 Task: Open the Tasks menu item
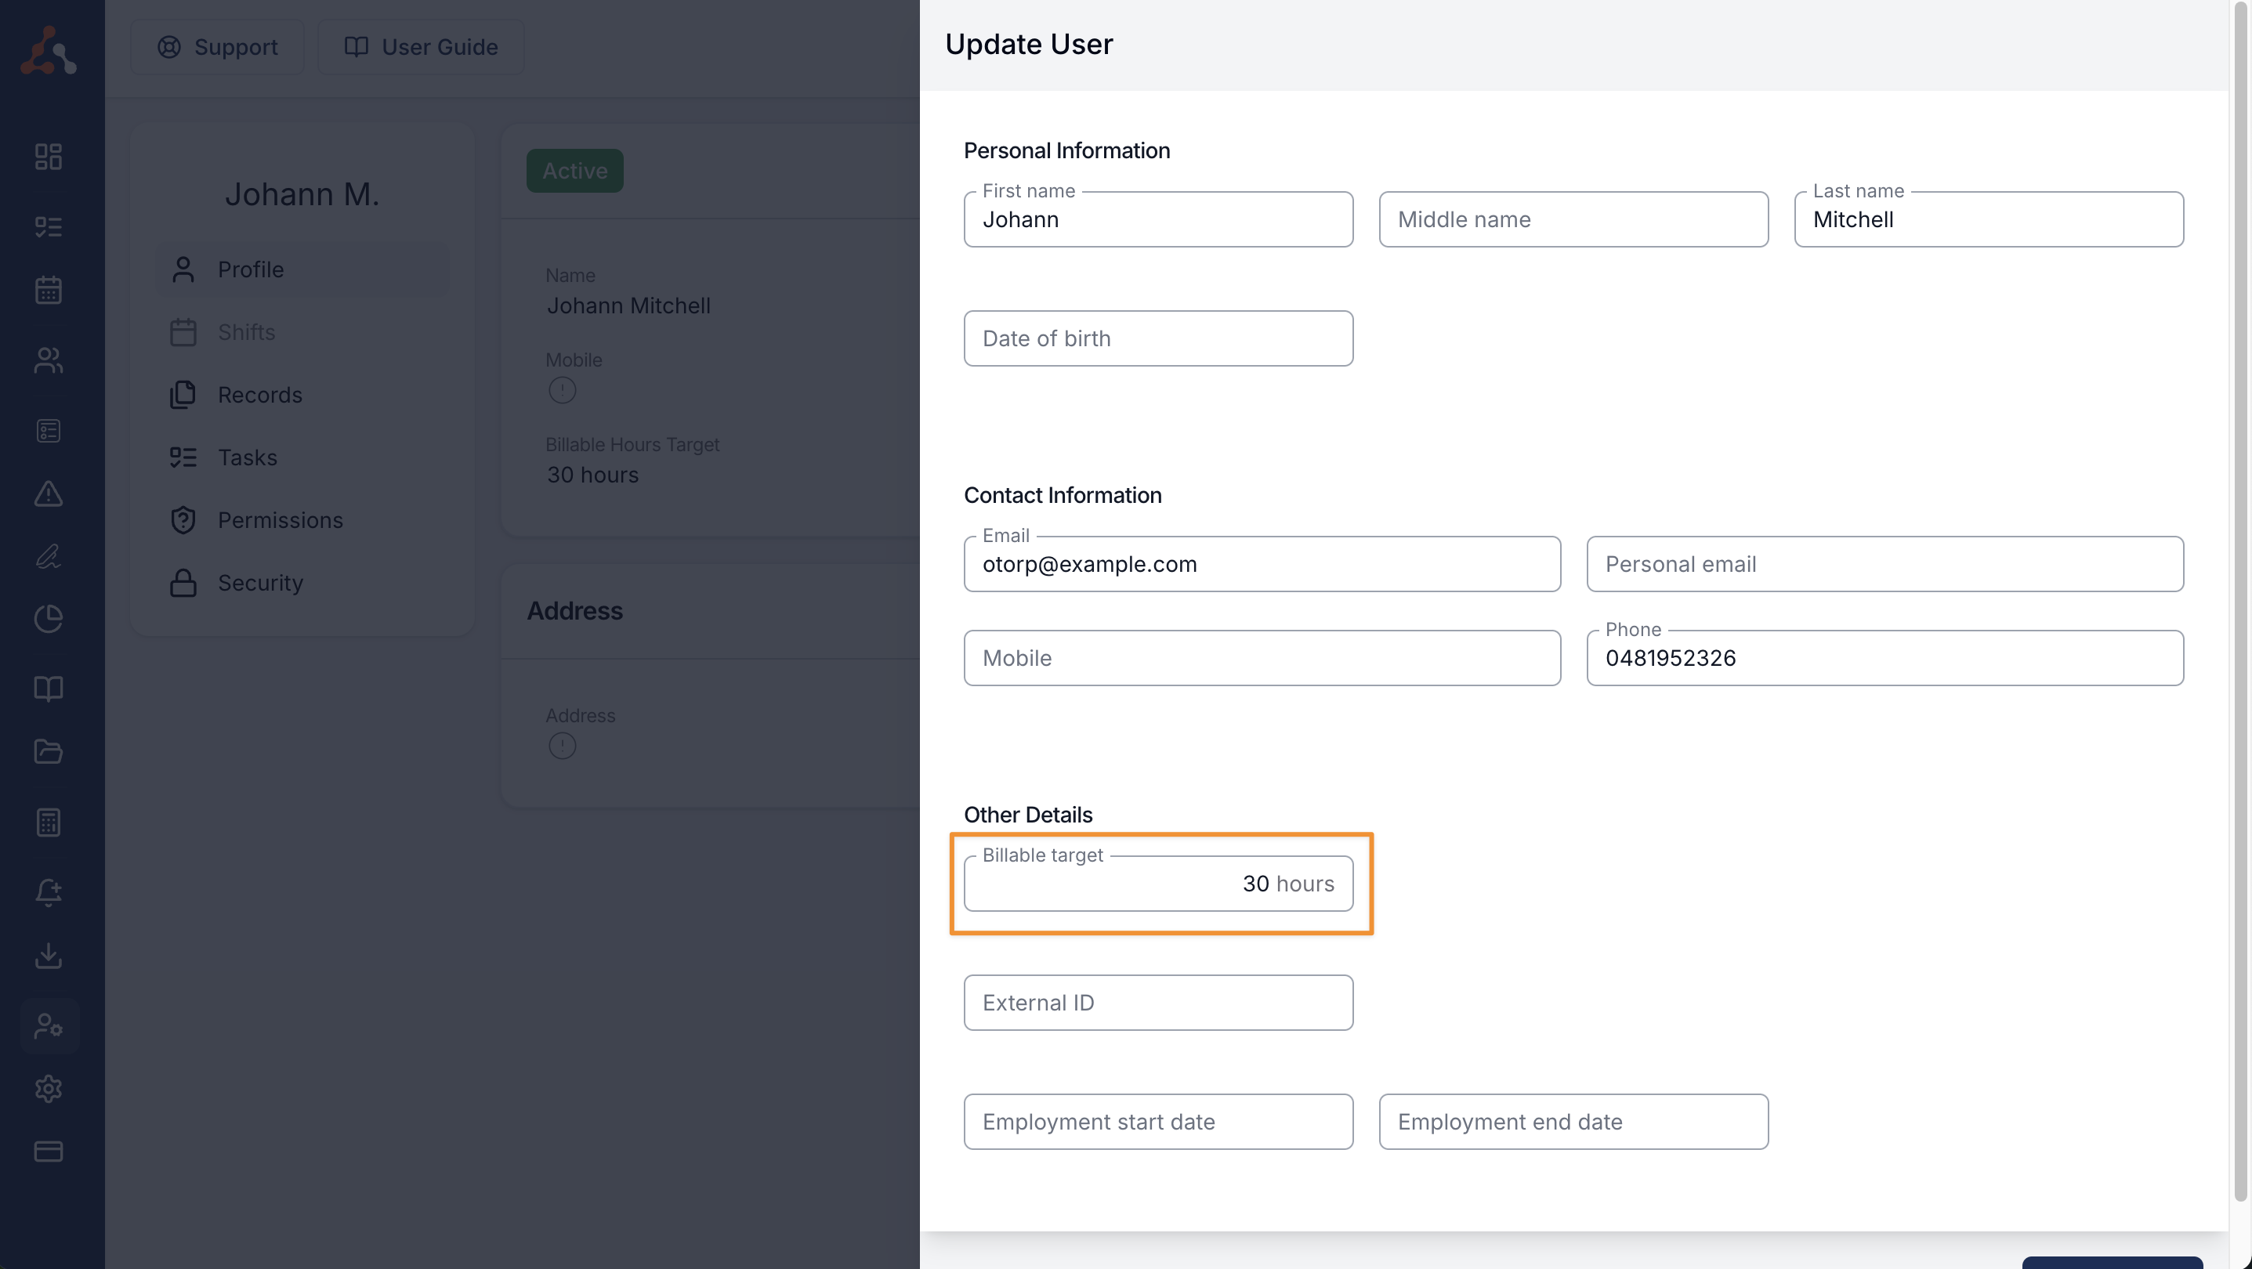click(302, 457)
